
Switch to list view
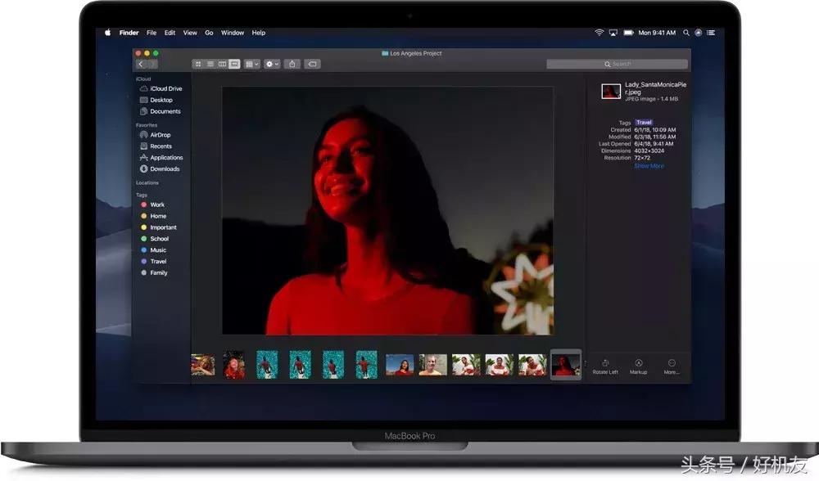(x=210, y=64)
